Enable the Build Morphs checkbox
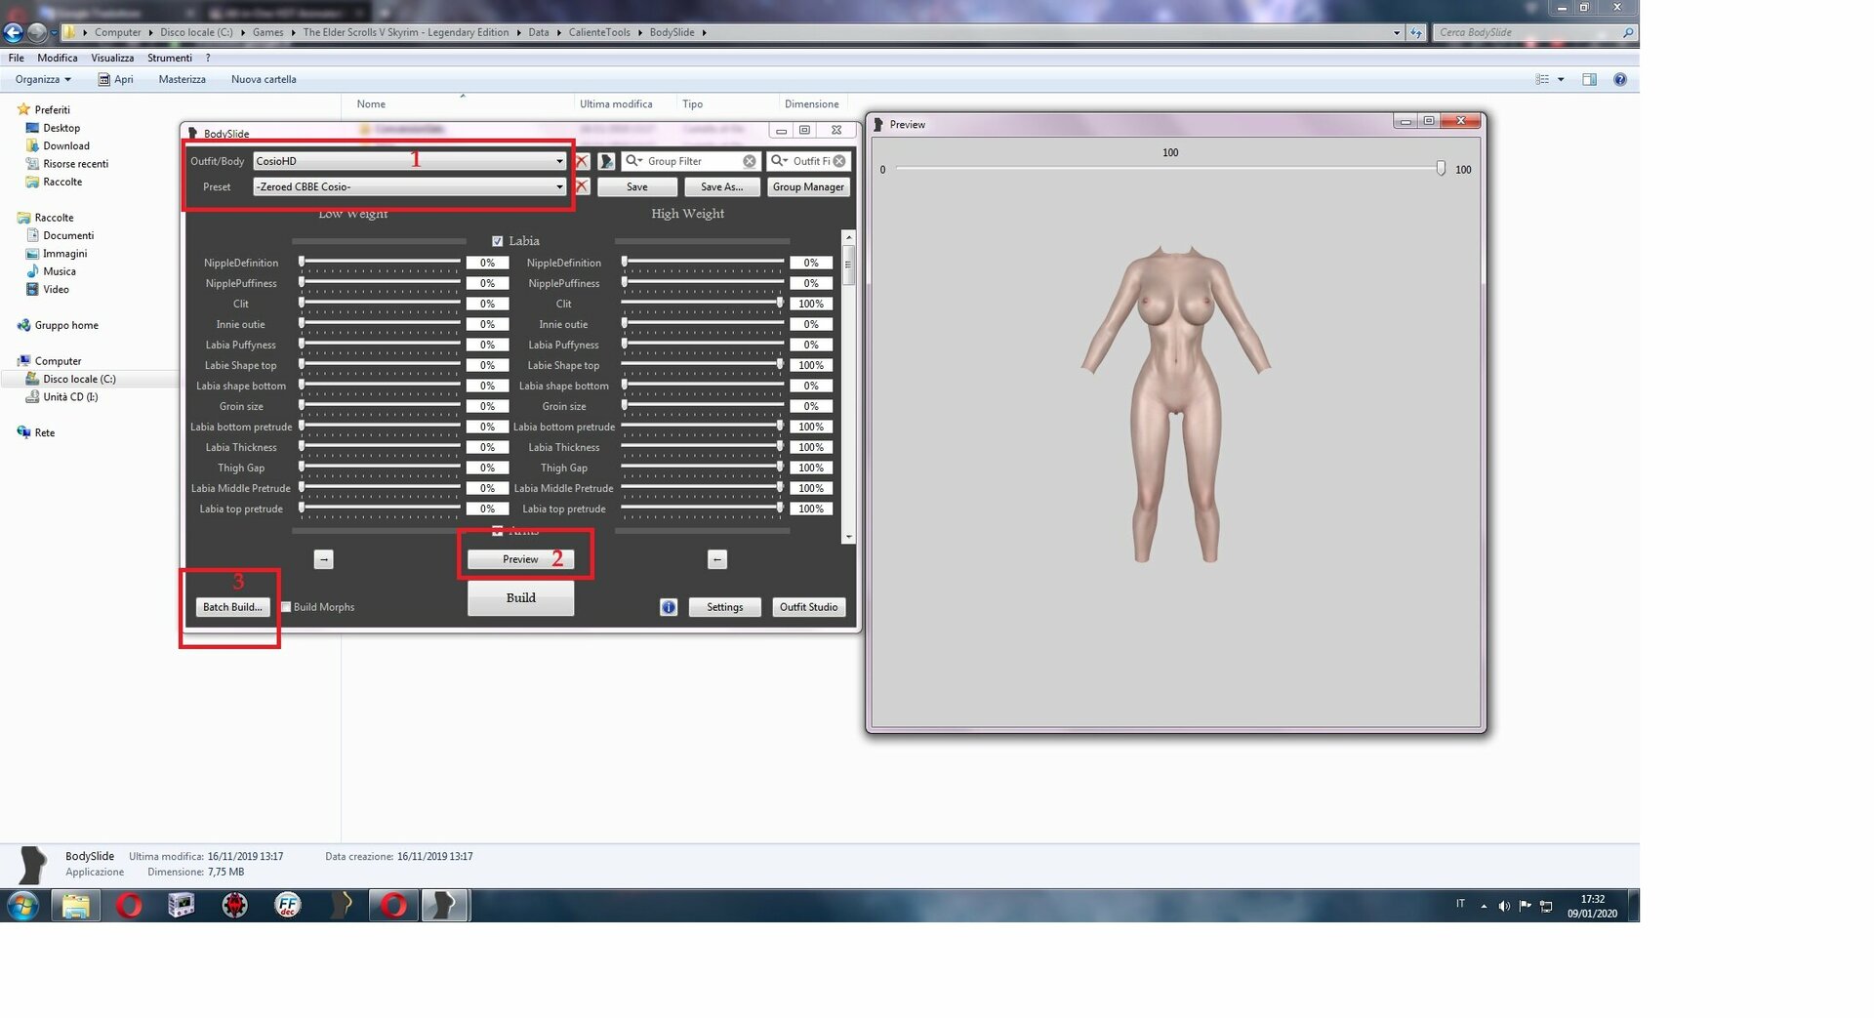1874x1018 pixels. point(286,607)
